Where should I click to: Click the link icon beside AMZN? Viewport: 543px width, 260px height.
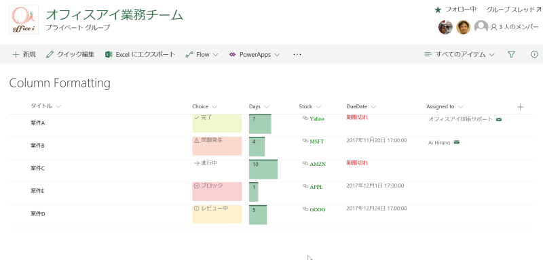point(305,163)
